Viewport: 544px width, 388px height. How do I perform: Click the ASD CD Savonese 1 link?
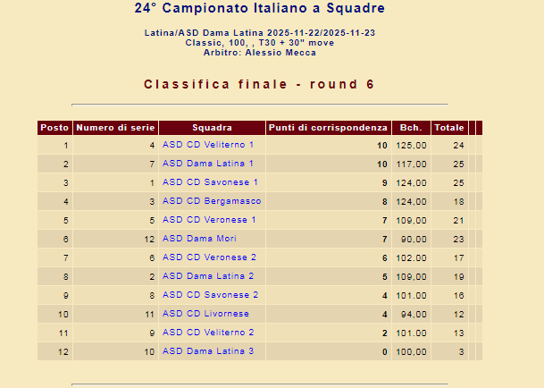pos(210,182)
